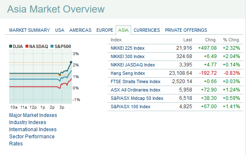Click the +2.32% percent change
Screen dimensions: 246x155
click(231, 48)
